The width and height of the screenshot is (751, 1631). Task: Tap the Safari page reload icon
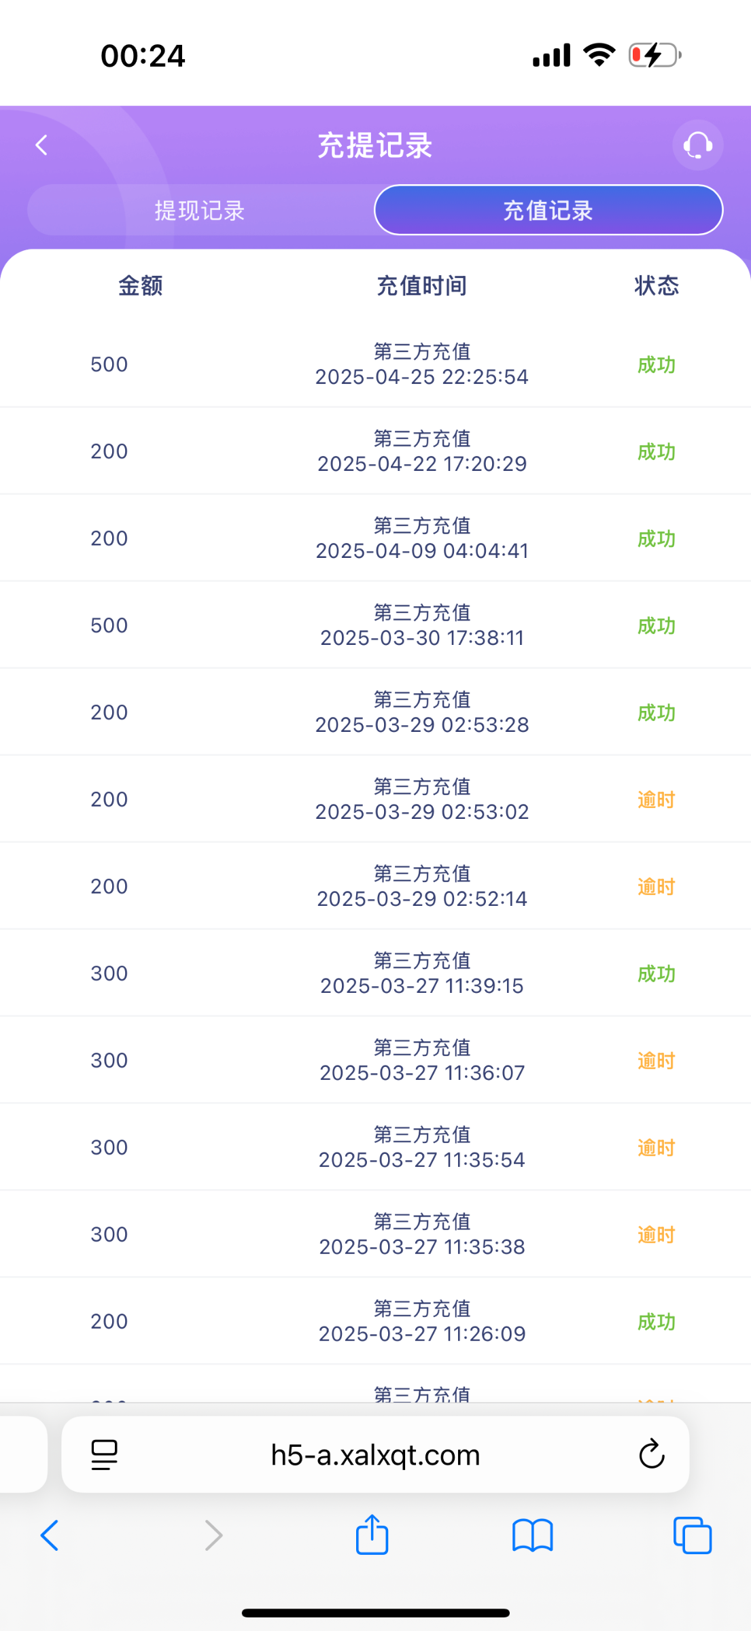point(651,1454)
